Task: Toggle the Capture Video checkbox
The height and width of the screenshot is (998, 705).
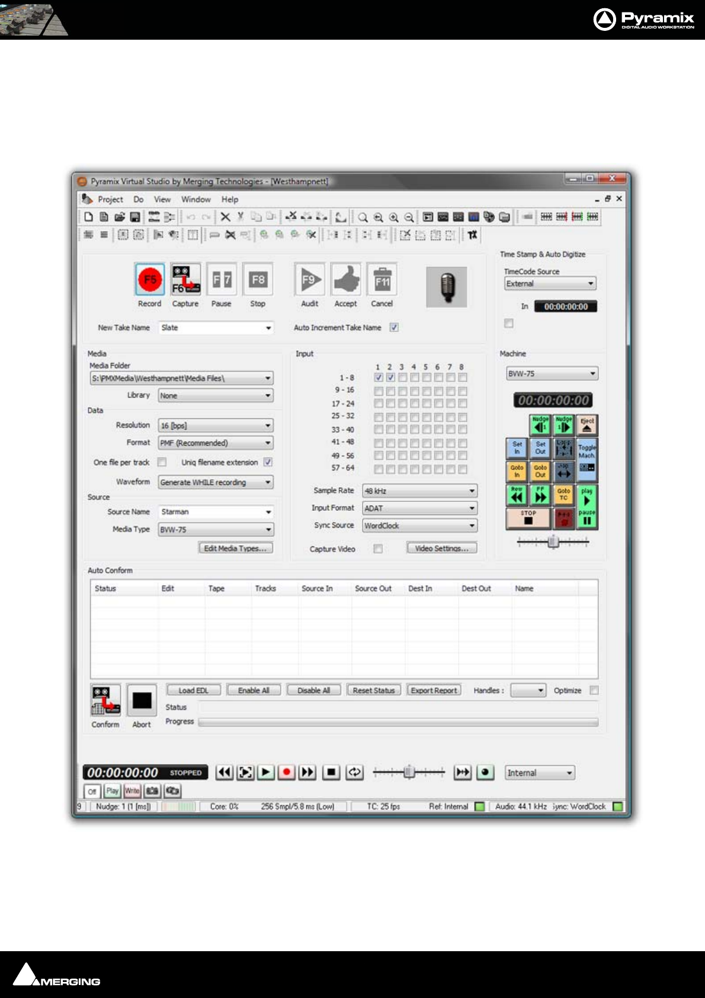Action: click(x=378, y=549)
